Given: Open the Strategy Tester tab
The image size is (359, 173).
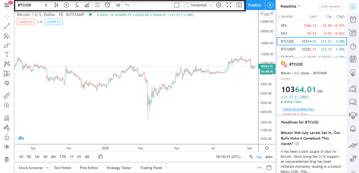Looking at the screenshot, I should [x=119, y=168].
